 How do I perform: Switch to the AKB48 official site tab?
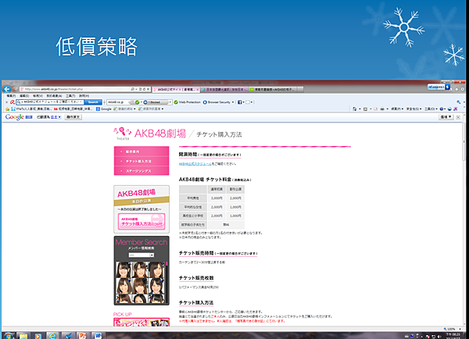click(x=175, y=89)
